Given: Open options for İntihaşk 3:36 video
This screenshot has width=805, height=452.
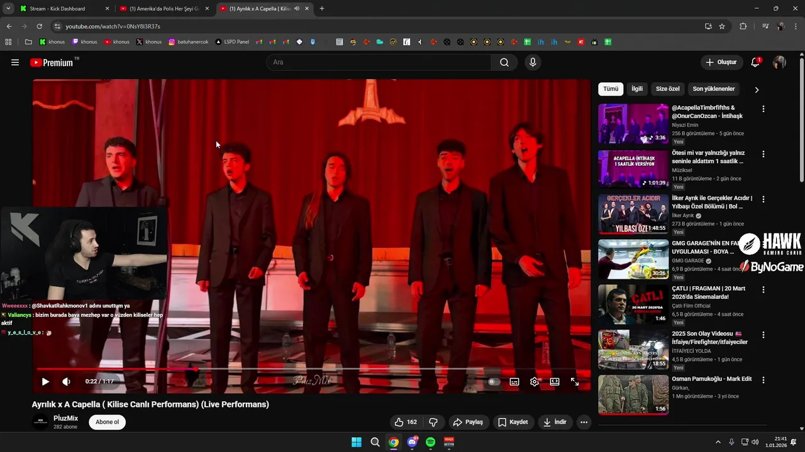Looking at the screenshot, I should [x=763, y=109].
